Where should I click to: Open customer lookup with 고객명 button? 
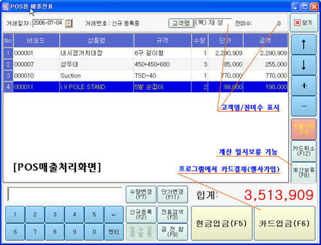[x=181, y=23]
